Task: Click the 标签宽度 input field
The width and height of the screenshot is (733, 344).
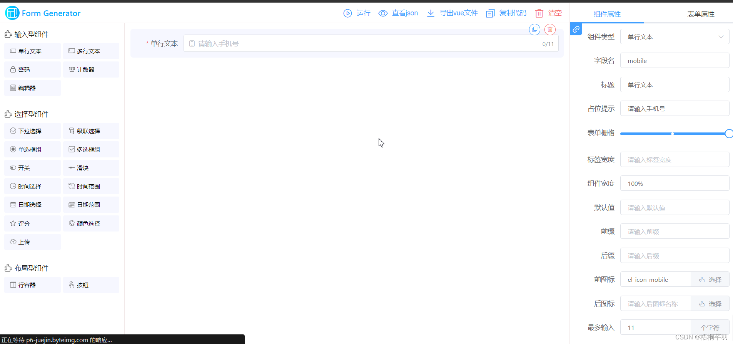Action: pyautogui.click(x=675, y=160)
